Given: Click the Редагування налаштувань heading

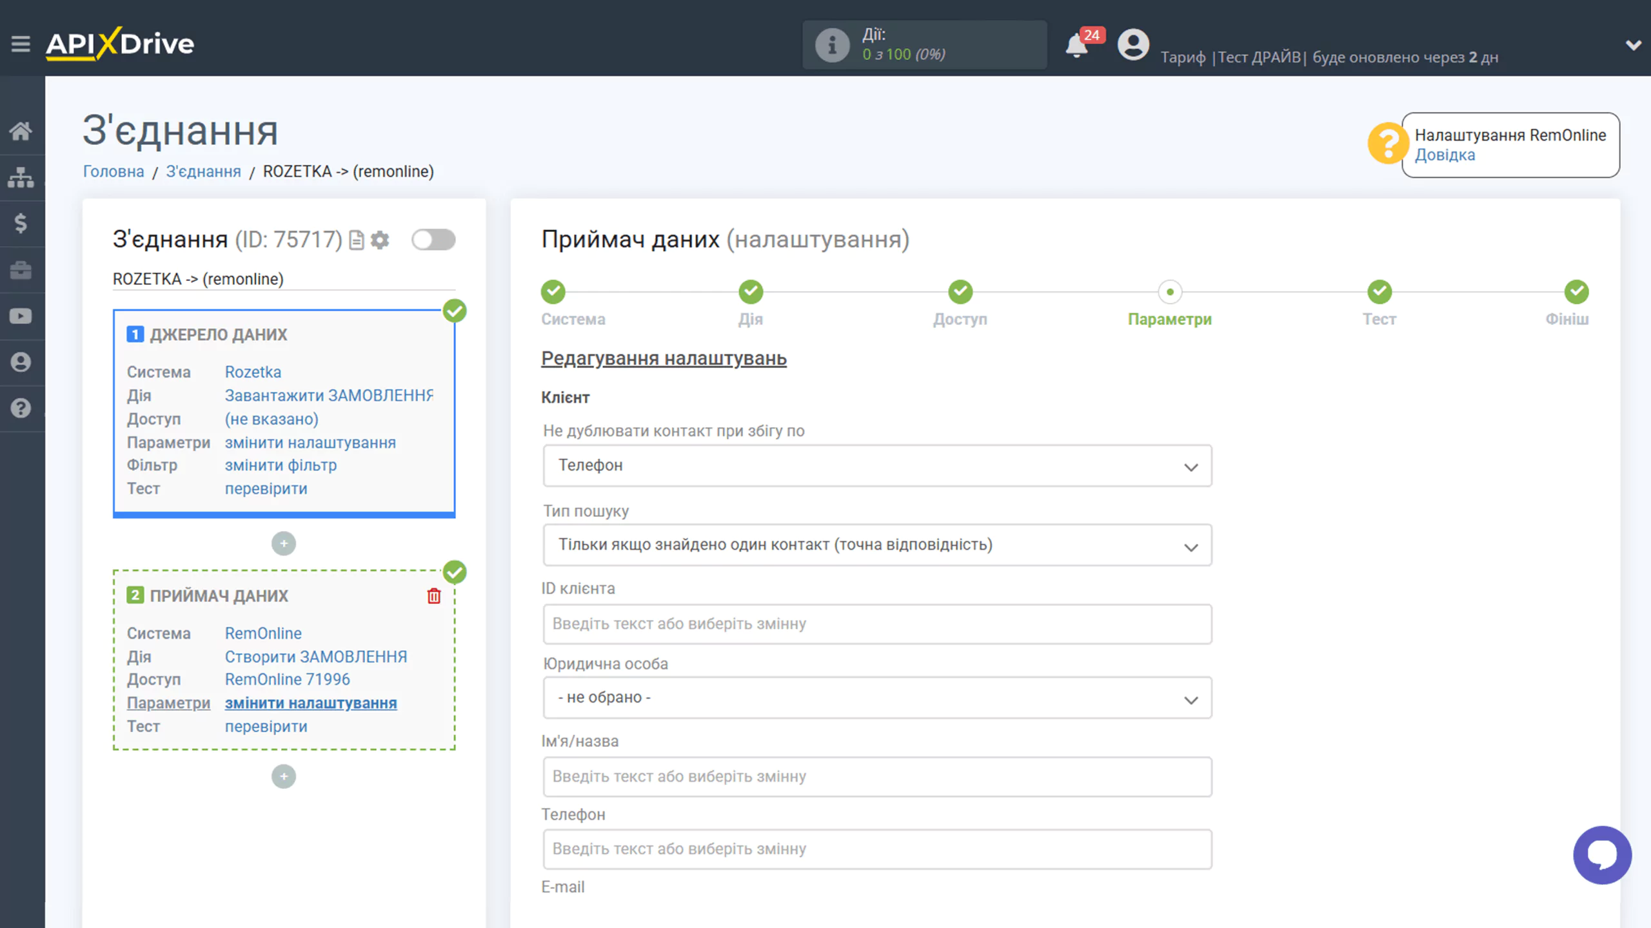Looking at the screenshot, I should 664,358.
